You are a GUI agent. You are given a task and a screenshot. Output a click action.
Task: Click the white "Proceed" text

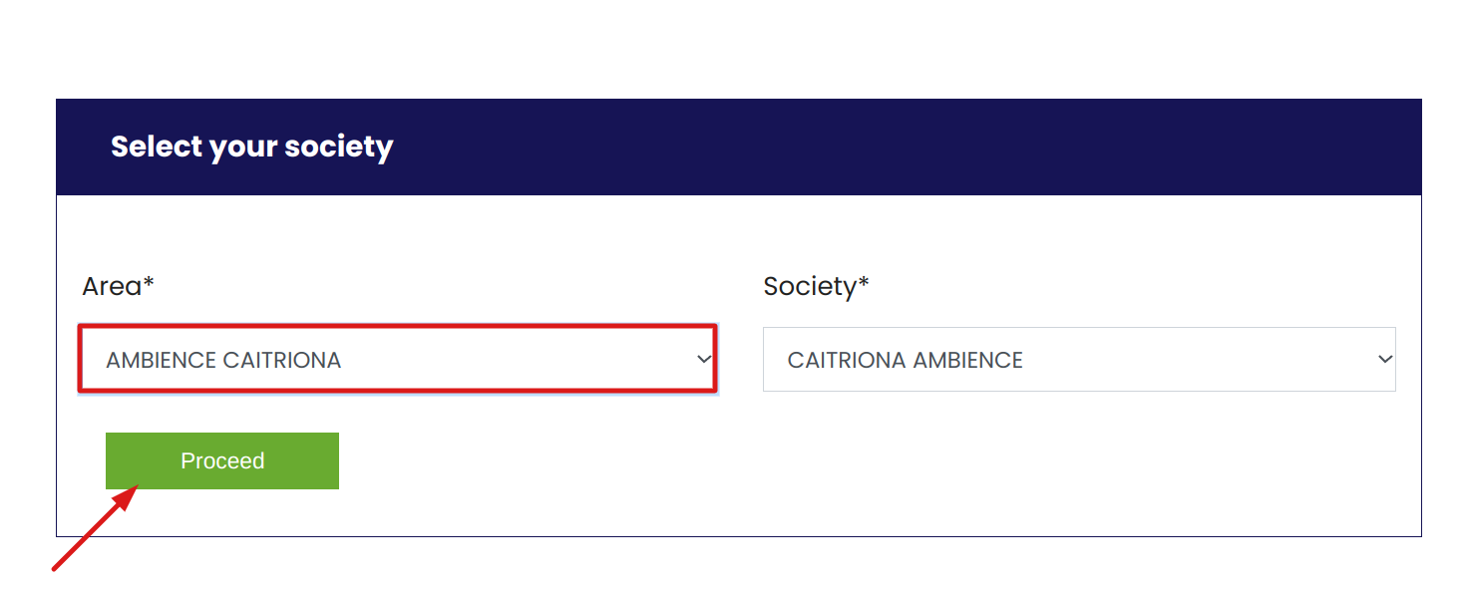coord(222,461)
